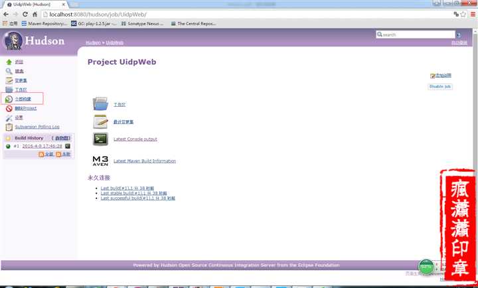Viewport: 478px width, 288px height.
Task: Reload the page with browser refresh icon
Action: coord(25,15)
